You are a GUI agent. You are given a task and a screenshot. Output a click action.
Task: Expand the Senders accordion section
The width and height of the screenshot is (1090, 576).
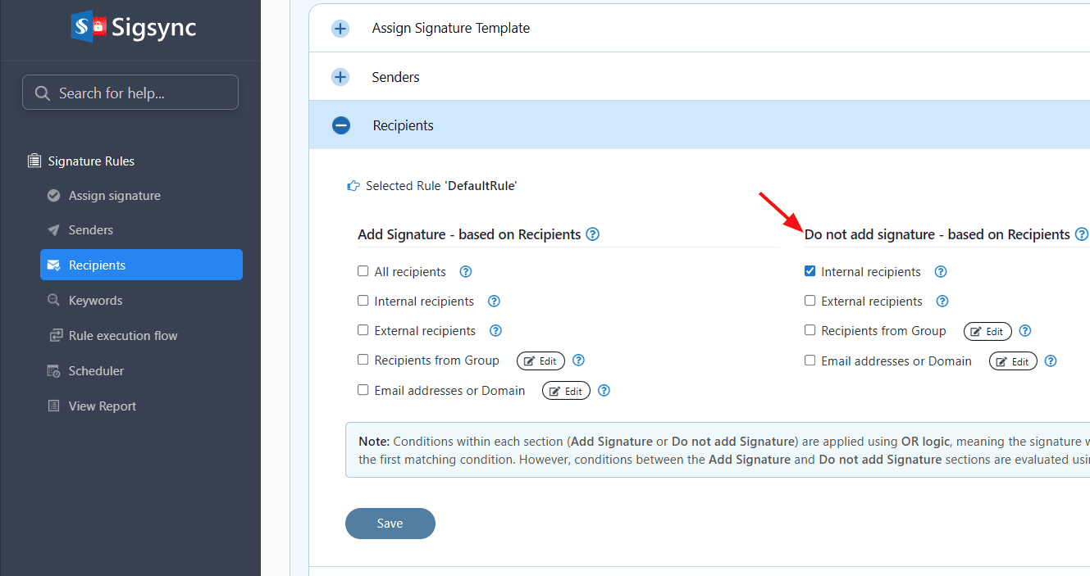coord(340,77)
